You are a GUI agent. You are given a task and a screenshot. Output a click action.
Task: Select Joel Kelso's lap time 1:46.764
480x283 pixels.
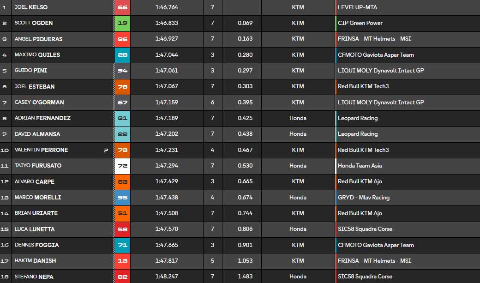(x=167, y=7)
